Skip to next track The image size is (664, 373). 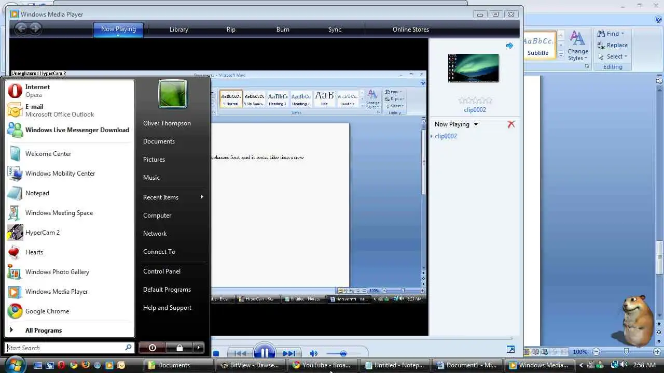click(289, 353)
